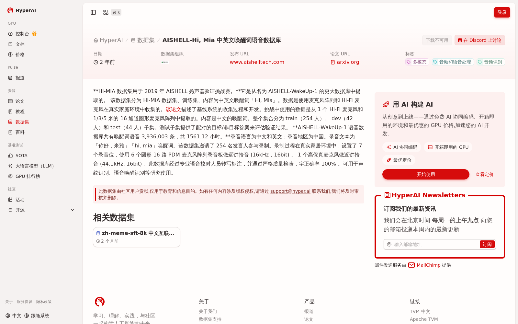This screenshot has height=324, width=518.
Task: Click 在 Discord 上讨论 button
Action: coord(480,40)
